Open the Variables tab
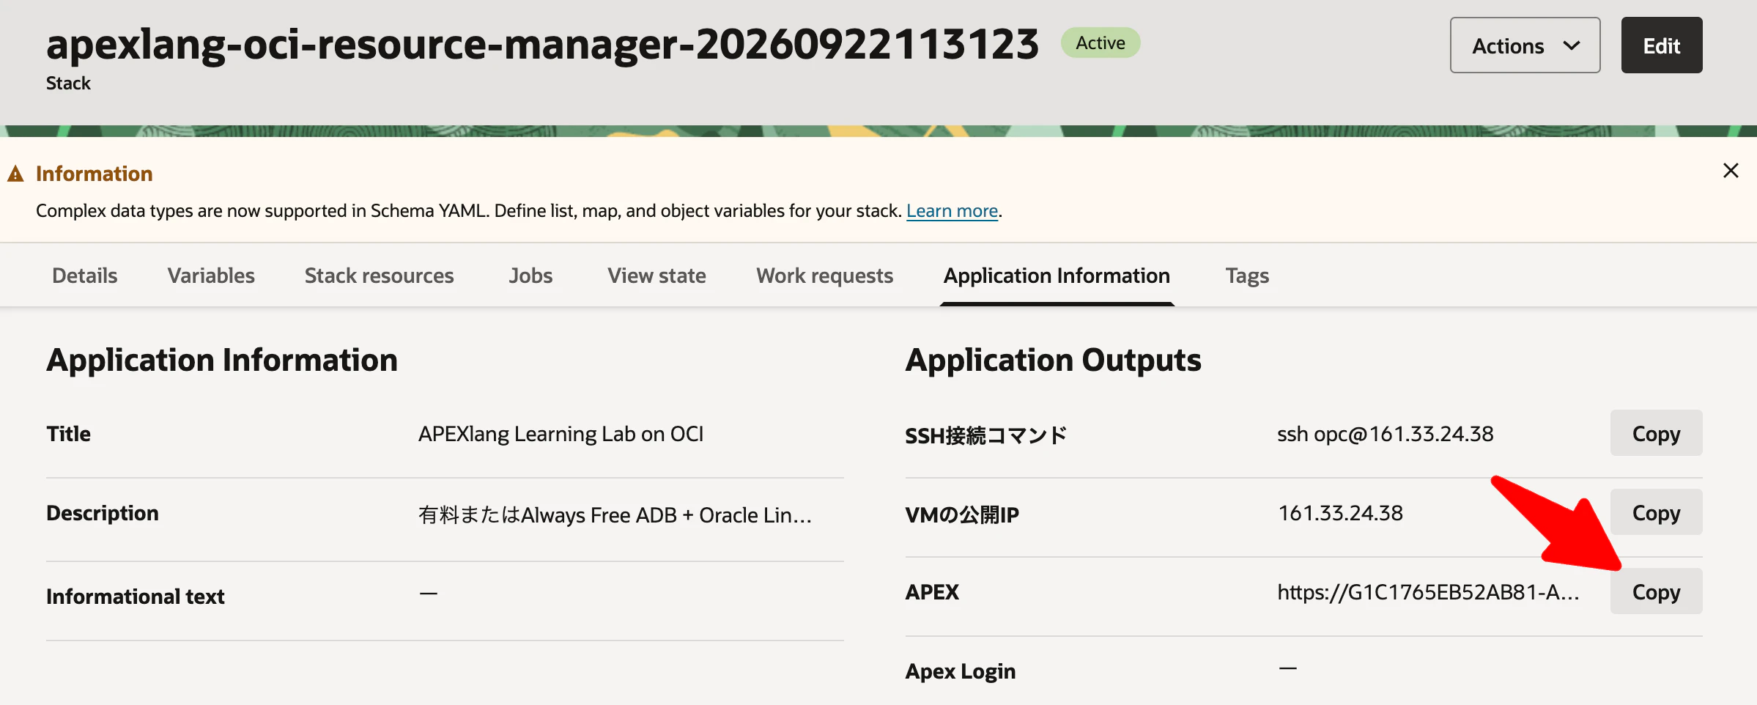Image resolution: width=1757 pixels, height=705 pixels. [x=211, y=276]
